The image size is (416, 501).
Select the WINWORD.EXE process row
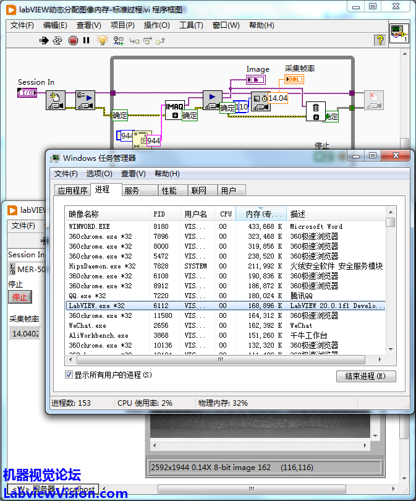pyautogui.click(x=226, y=226)
